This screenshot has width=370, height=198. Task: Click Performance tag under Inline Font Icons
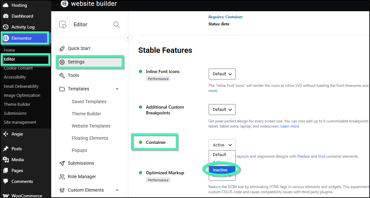coord(158,79)
